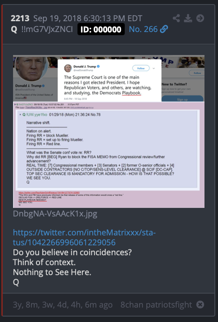This screenshot has width=218, height=322.
Task: Click the Follow button in the tweet
Action: [141, 69]
